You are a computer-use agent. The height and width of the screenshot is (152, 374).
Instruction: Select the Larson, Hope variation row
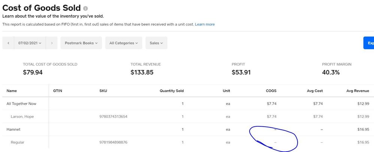22,117
